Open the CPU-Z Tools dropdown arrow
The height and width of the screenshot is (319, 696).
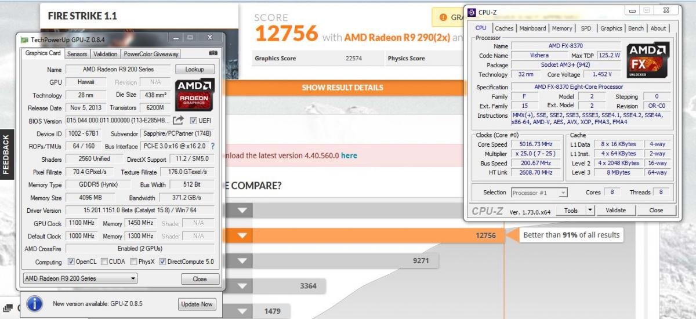point(590,210)
